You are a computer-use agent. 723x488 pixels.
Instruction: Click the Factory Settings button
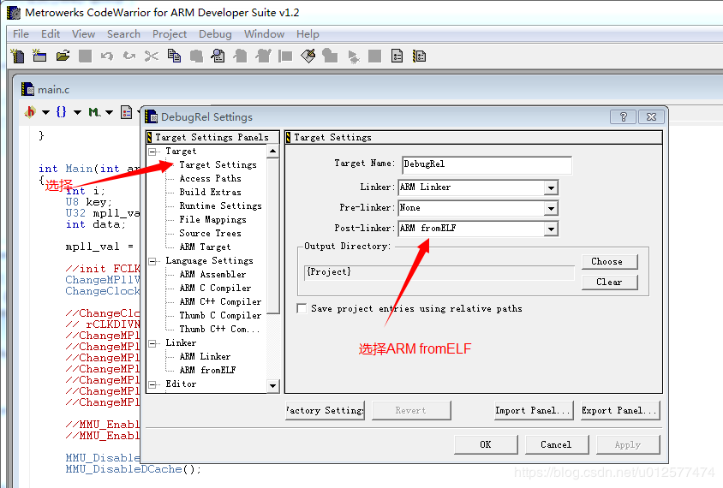point(325,410)
